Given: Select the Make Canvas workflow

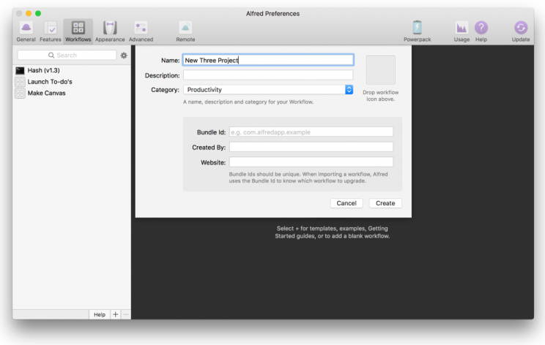Looking at the screenshot, I should tap(72, 94).
